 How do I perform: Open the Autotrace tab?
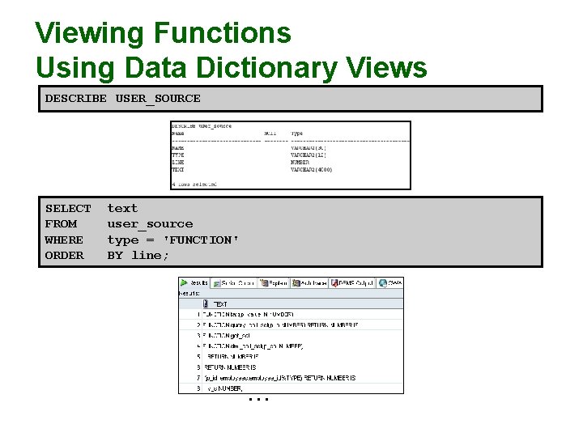click(309, 283)
